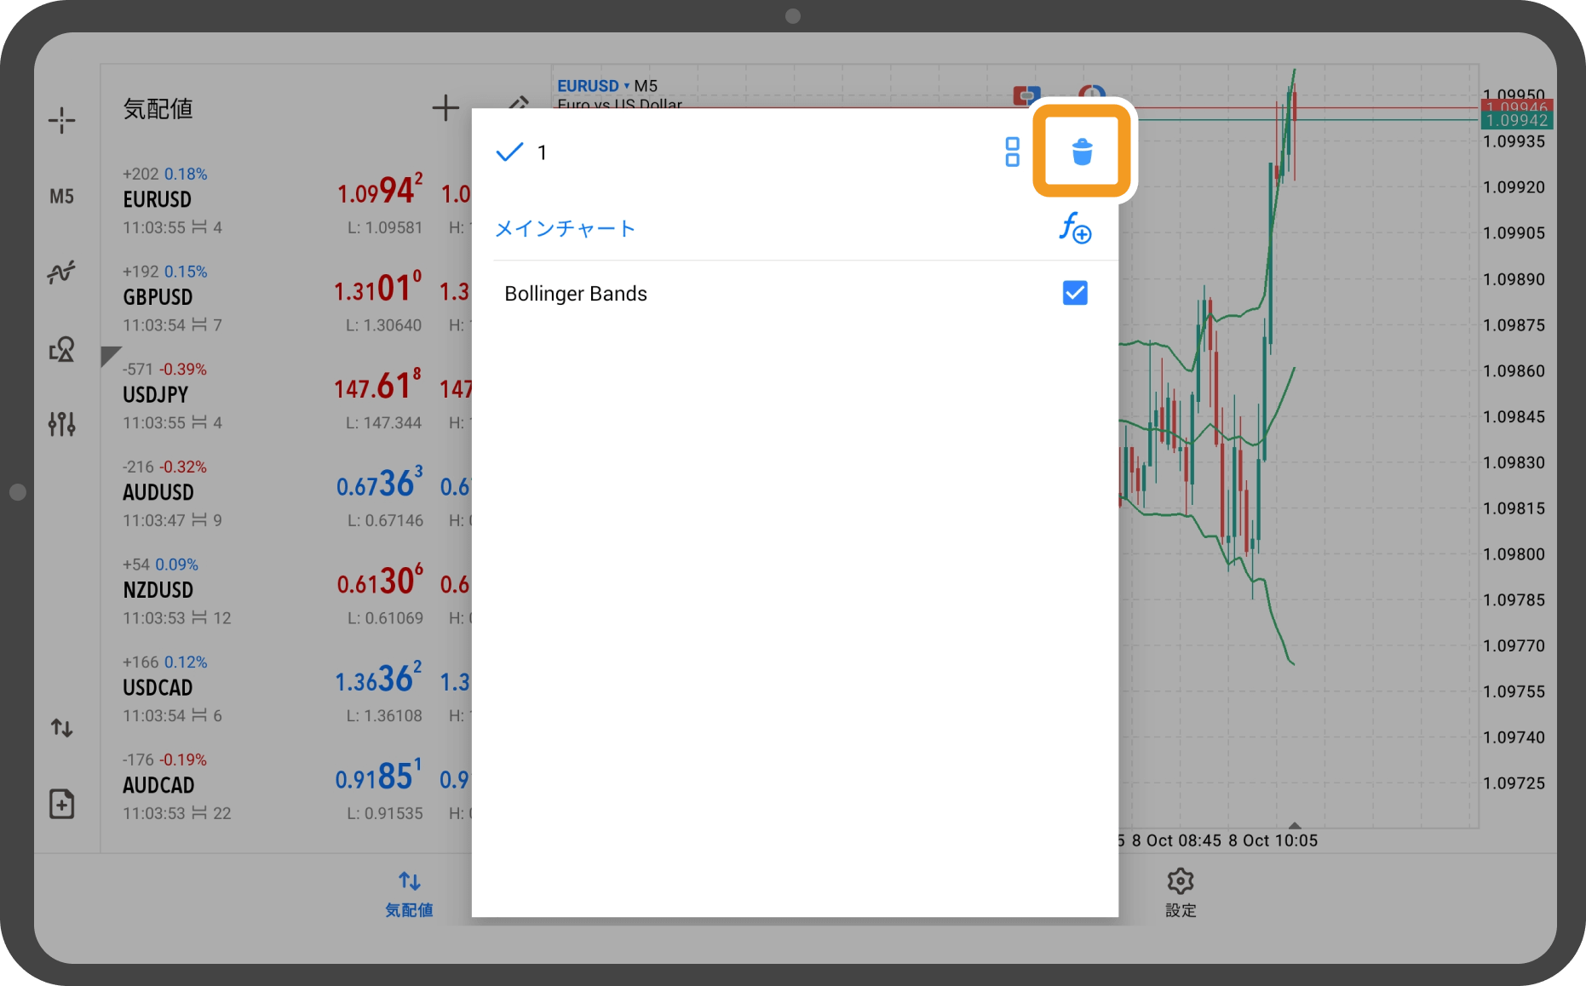Tap USDJPY low L: 147.344

coord(383,423)
